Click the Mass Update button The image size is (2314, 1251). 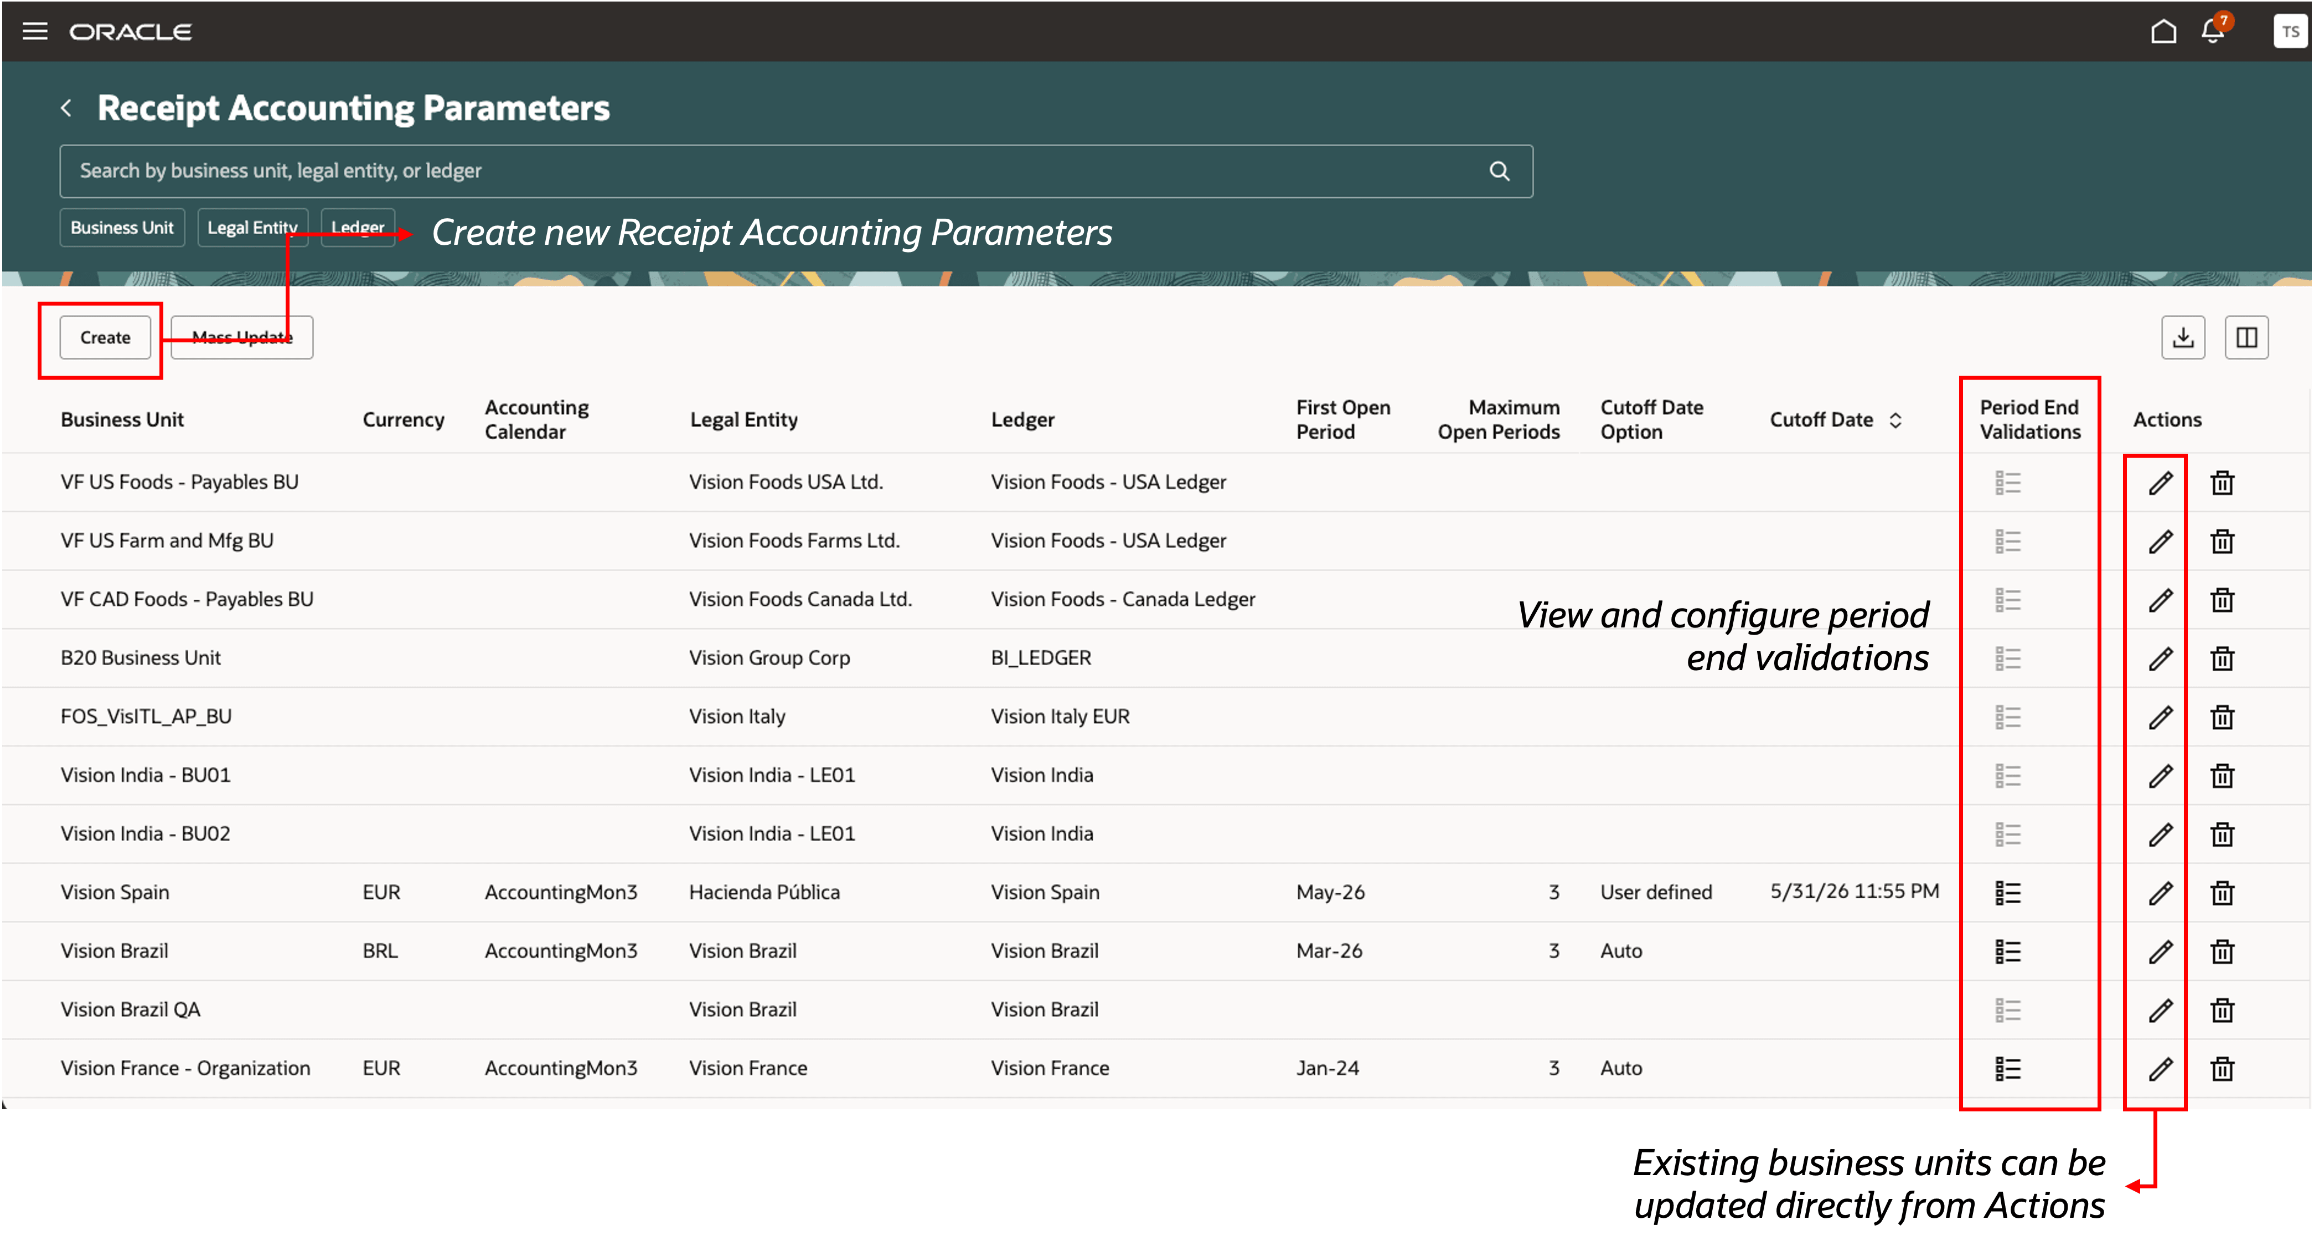(241, 338)
